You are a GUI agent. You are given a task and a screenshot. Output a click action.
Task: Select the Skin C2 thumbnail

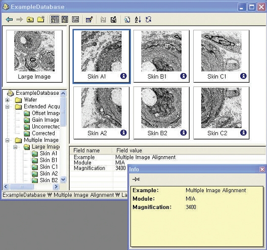pyautogui.click(x=221, y=113)
